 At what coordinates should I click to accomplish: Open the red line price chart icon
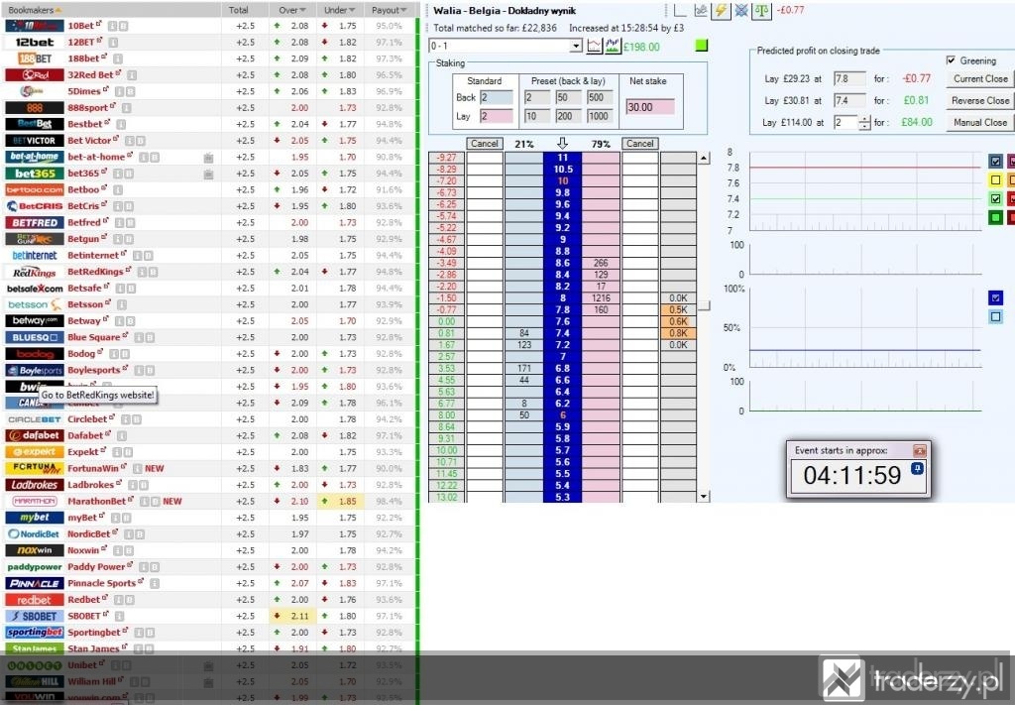pyautogui.click(x=595, y=46)
